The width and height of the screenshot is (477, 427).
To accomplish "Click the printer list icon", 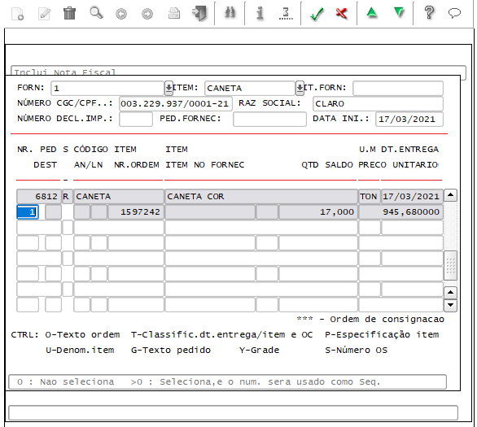I will pyautogui.click(x=174, y=14).
